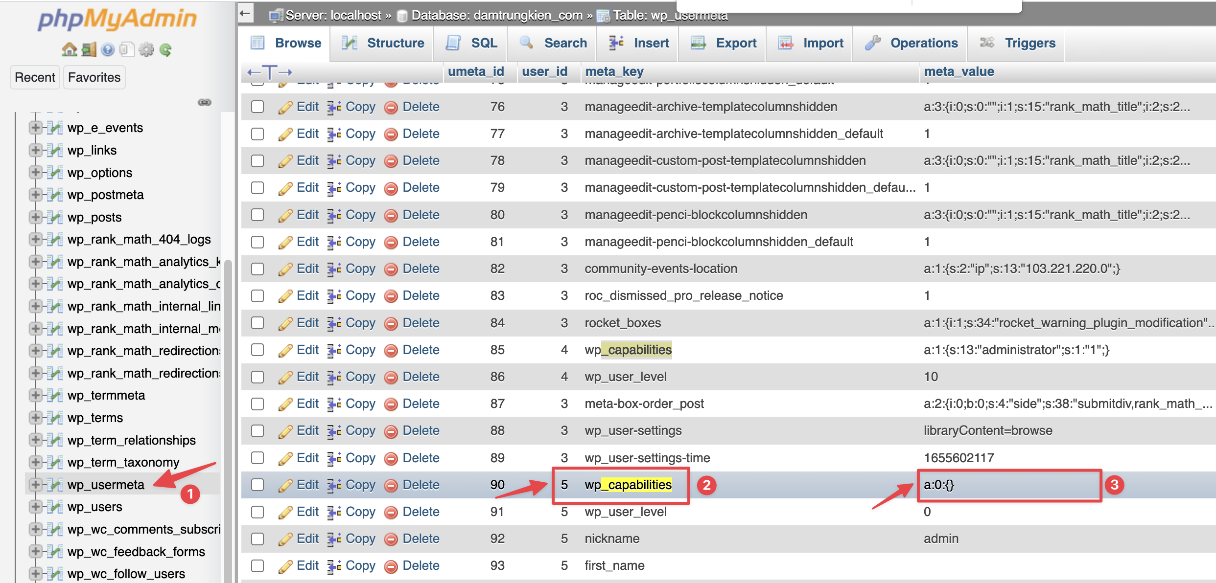Click the wp_options table icon
1216x583 pixels.
click(x=55, y=173)
